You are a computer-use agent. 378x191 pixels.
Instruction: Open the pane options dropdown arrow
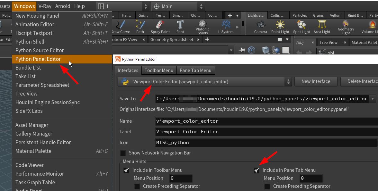[x=287, y=39]
